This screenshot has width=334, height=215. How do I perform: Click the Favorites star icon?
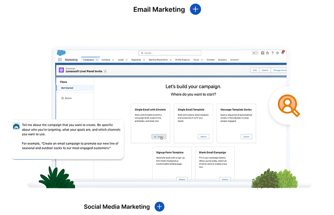[x=254, y=53]
